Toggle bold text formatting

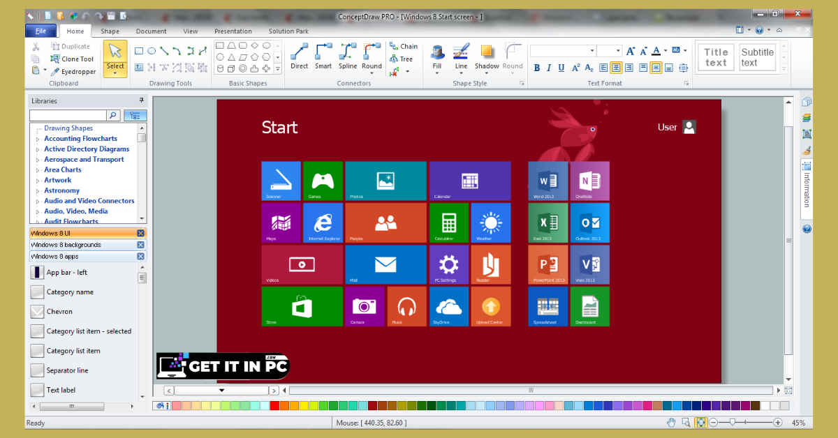point(537,68)
